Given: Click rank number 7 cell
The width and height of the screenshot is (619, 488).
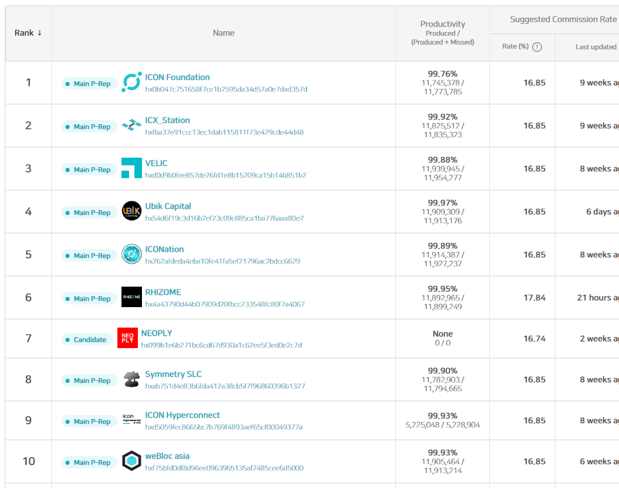Looking at the screenshot, I should click(29, 339).
